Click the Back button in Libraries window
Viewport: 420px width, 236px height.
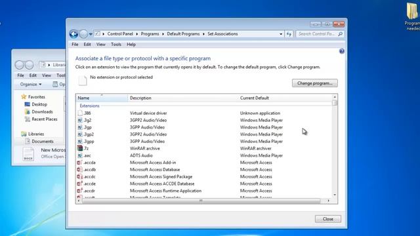coord(19,65)
